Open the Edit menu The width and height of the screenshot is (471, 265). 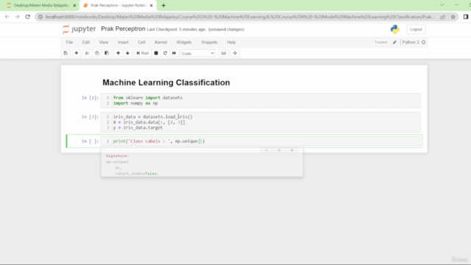pos(86,43)
